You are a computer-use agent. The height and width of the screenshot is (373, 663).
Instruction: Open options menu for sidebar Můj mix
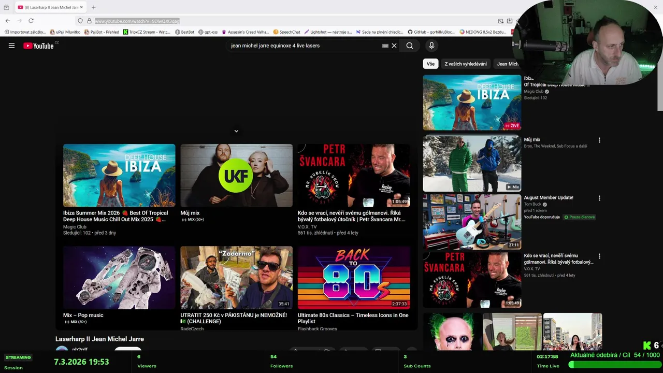599,140
